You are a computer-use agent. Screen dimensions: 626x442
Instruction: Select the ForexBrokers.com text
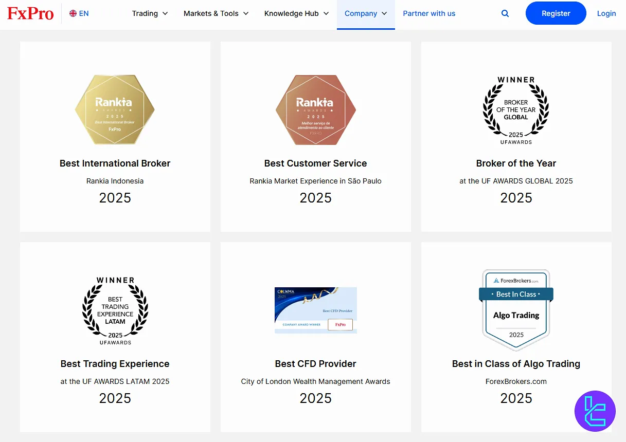516,381
